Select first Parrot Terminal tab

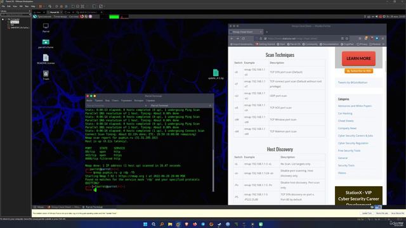pyautogui.click(x=117, y=106)
